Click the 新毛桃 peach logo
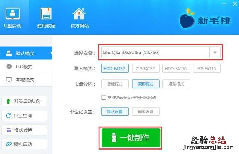Image resolution: width=239 pixels, height=154 pixels. (x=187, y=19)
